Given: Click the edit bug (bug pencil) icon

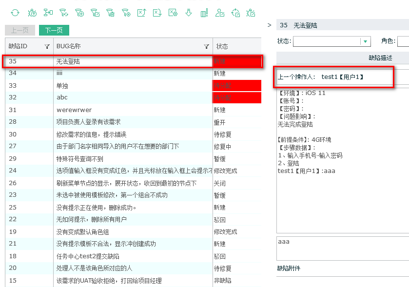Looking at the screenshot, I should click(x=251, y=13).
